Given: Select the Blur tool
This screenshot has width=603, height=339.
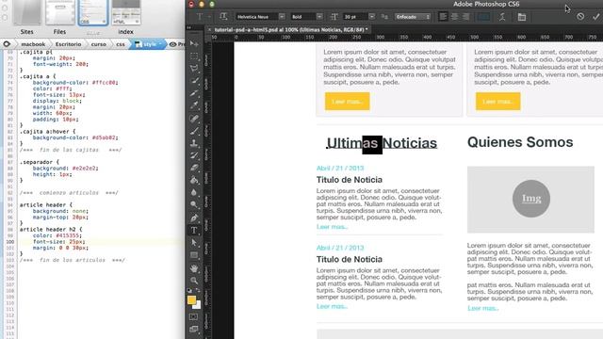Looking at the screenshot, I should point(194,192).
